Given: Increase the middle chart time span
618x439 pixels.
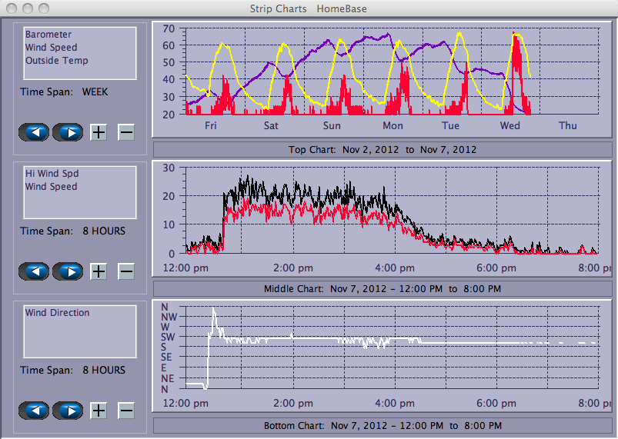Looking at the screenshot, I should (x=99, y=271).
